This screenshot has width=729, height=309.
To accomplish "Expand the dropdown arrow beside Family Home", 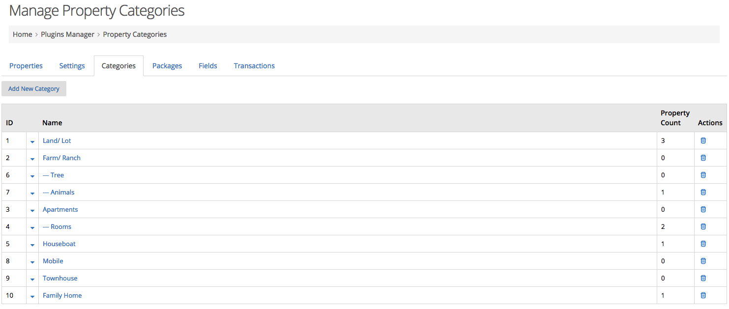I will click(32, 296).
